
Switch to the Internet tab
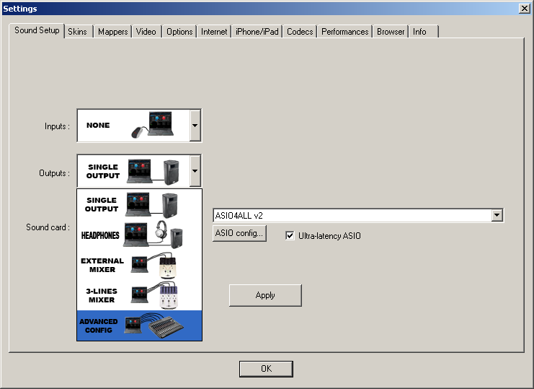point(214,32)
